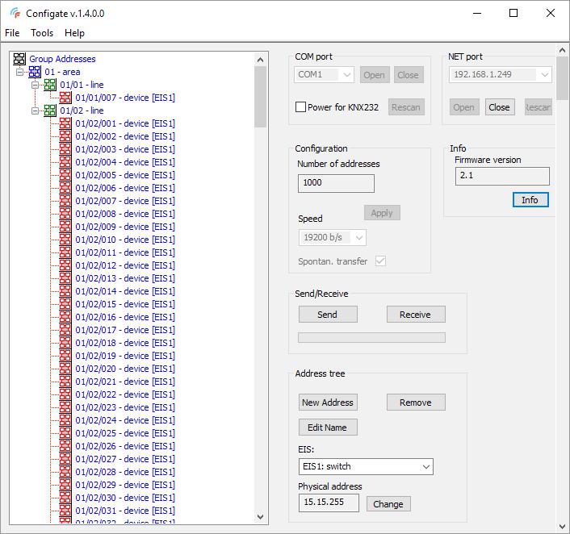570x534 pixels.
Task: Click the Edit Name button
Action: pos(328,428)
